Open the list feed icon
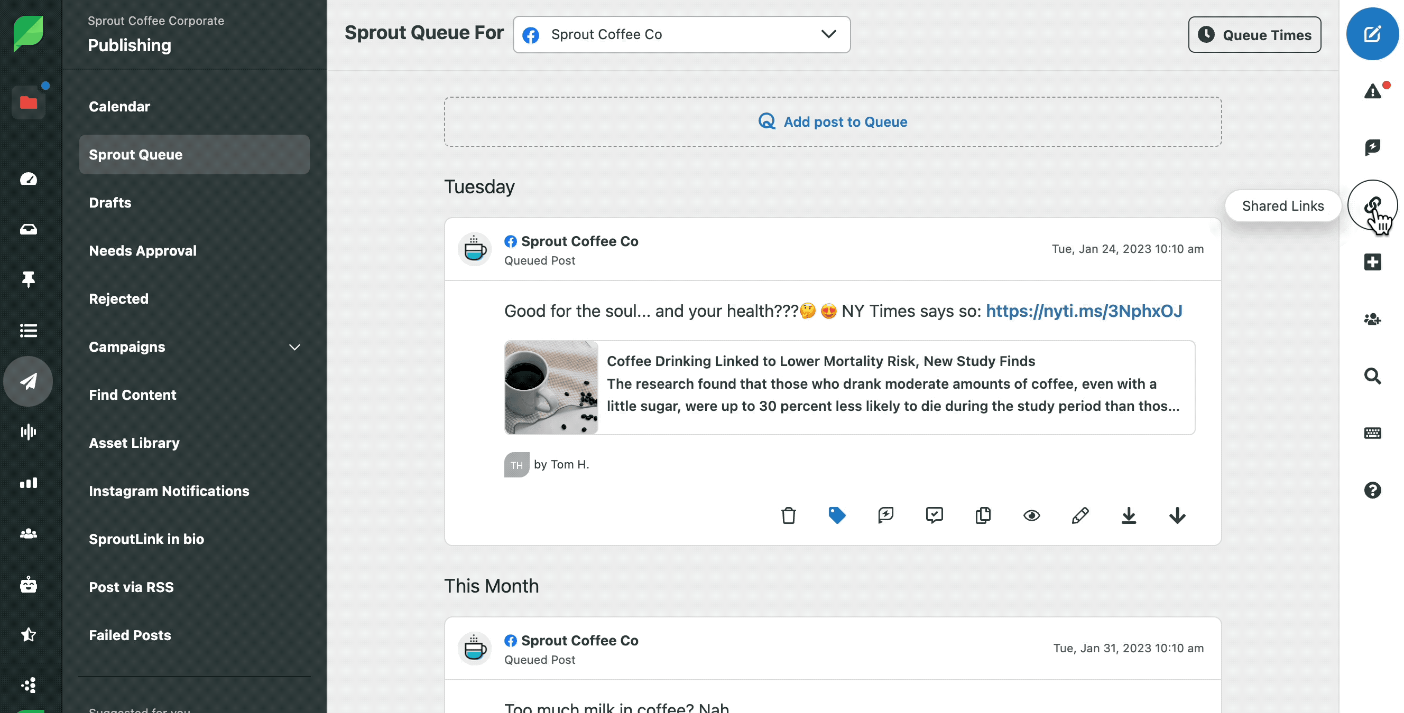The width and height of the screenshot is (1404, 713). 29,330
